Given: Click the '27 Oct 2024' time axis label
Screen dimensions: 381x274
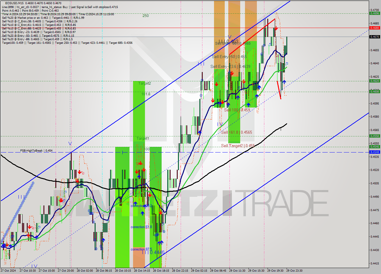Looking at the screenshot, I should pos(8,271).
